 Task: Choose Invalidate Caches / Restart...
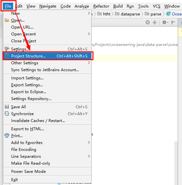pyautogui.click(x=47, y=121)
